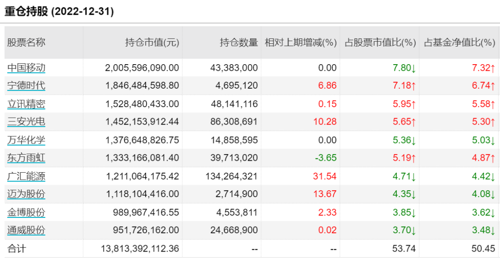Open the 东方雨虹 stock link

click(x=26, y=158)
